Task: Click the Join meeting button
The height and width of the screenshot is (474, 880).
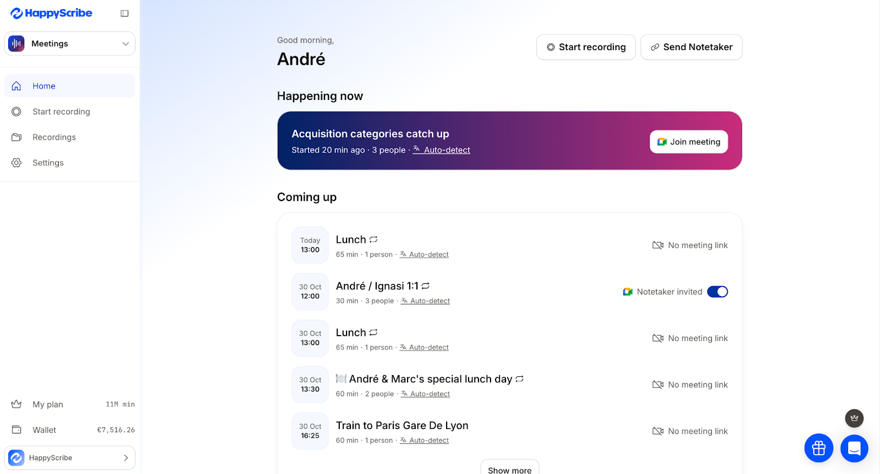Action: tap(688, 142)
